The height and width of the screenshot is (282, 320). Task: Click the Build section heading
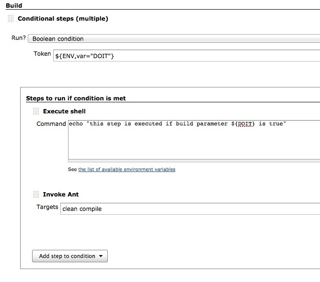coord(14,6)
